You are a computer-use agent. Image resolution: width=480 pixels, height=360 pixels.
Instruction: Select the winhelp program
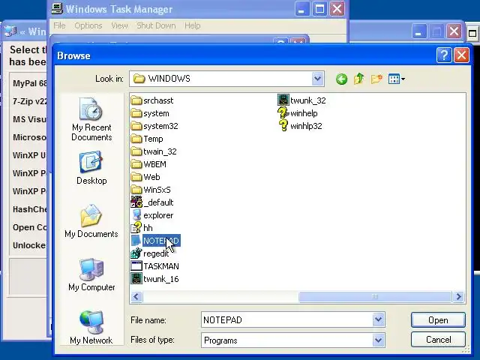click(x=298, y=113)
